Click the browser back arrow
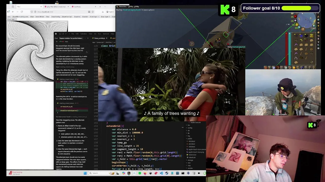The width and height of the screenshot is (325, 182). (13, 12)
